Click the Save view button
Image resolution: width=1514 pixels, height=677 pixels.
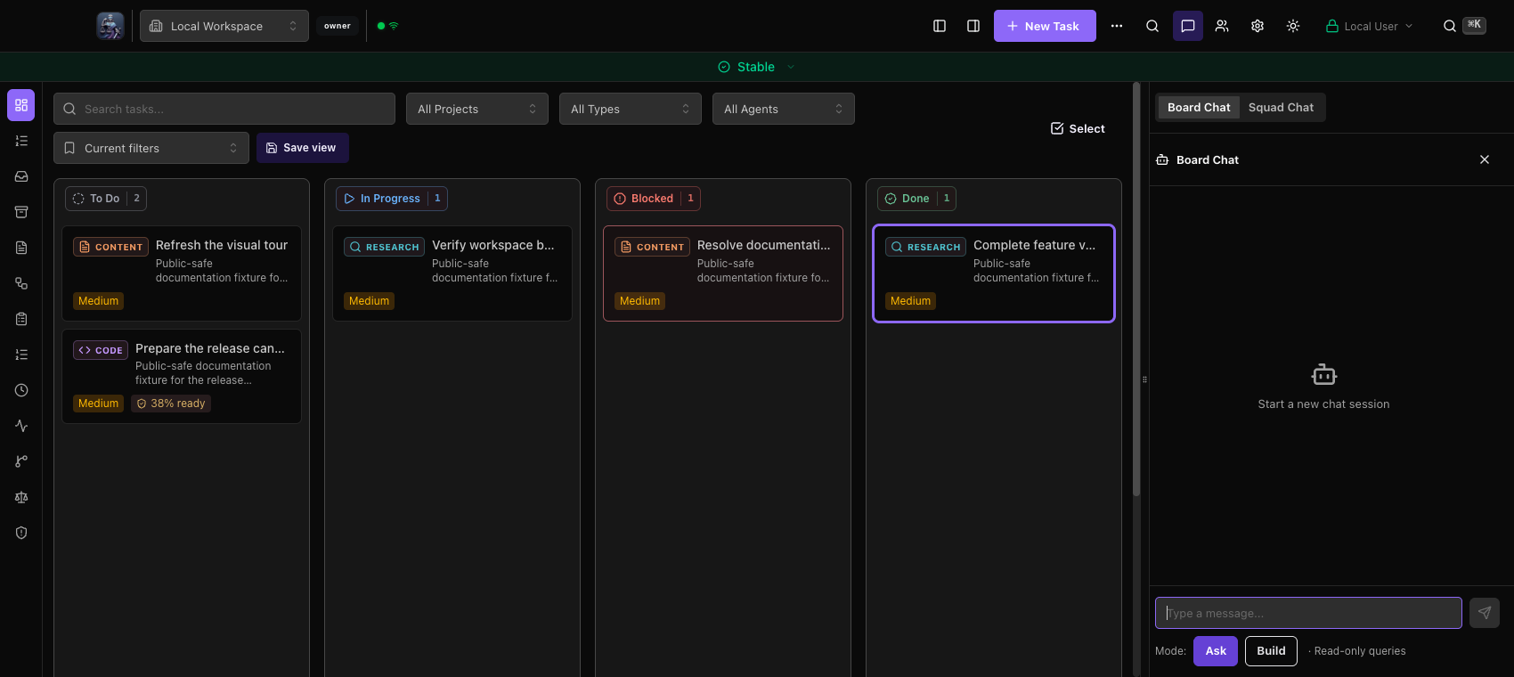click(x=303, y=148)
